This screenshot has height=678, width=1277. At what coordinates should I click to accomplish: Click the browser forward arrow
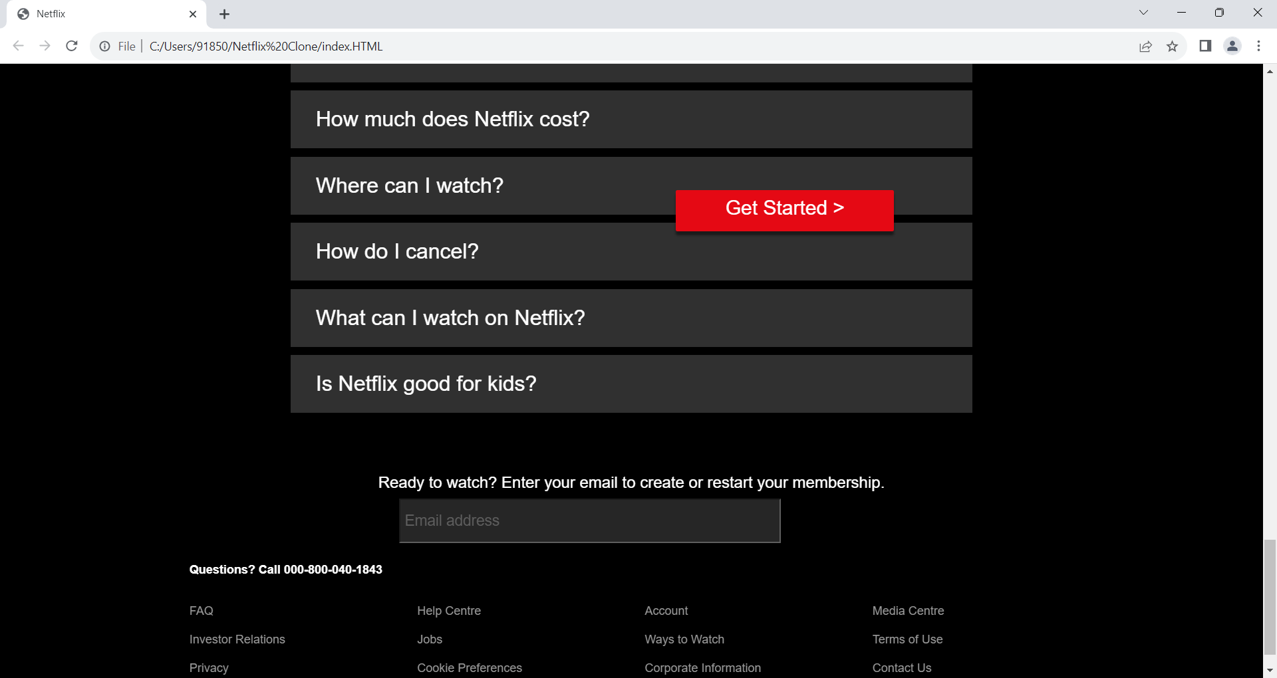coord(45,46)
